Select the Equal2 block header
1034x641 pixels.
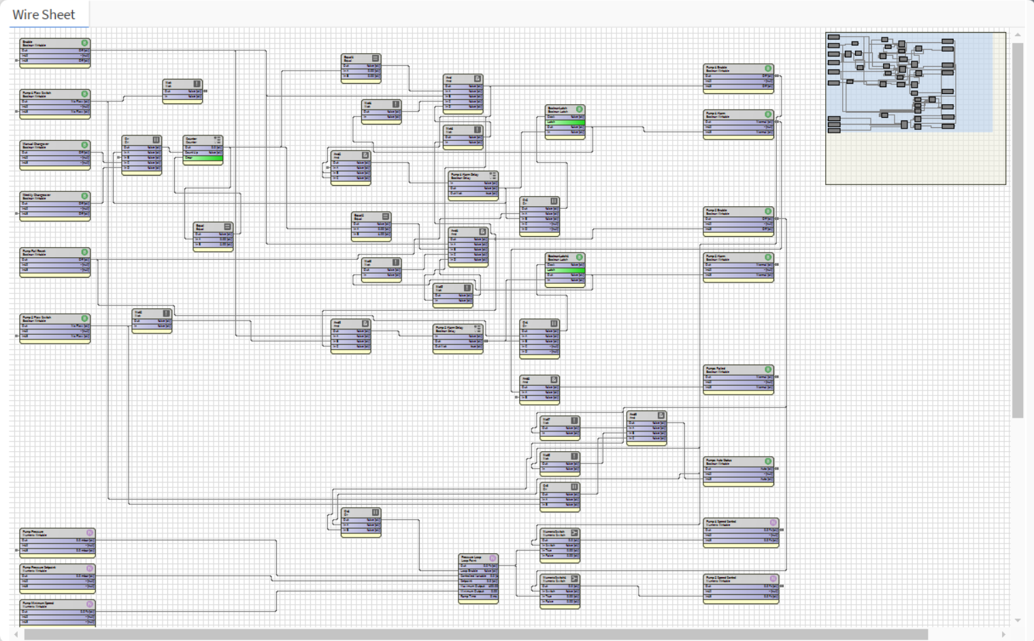pyautogui.click(x=371, y=217)
